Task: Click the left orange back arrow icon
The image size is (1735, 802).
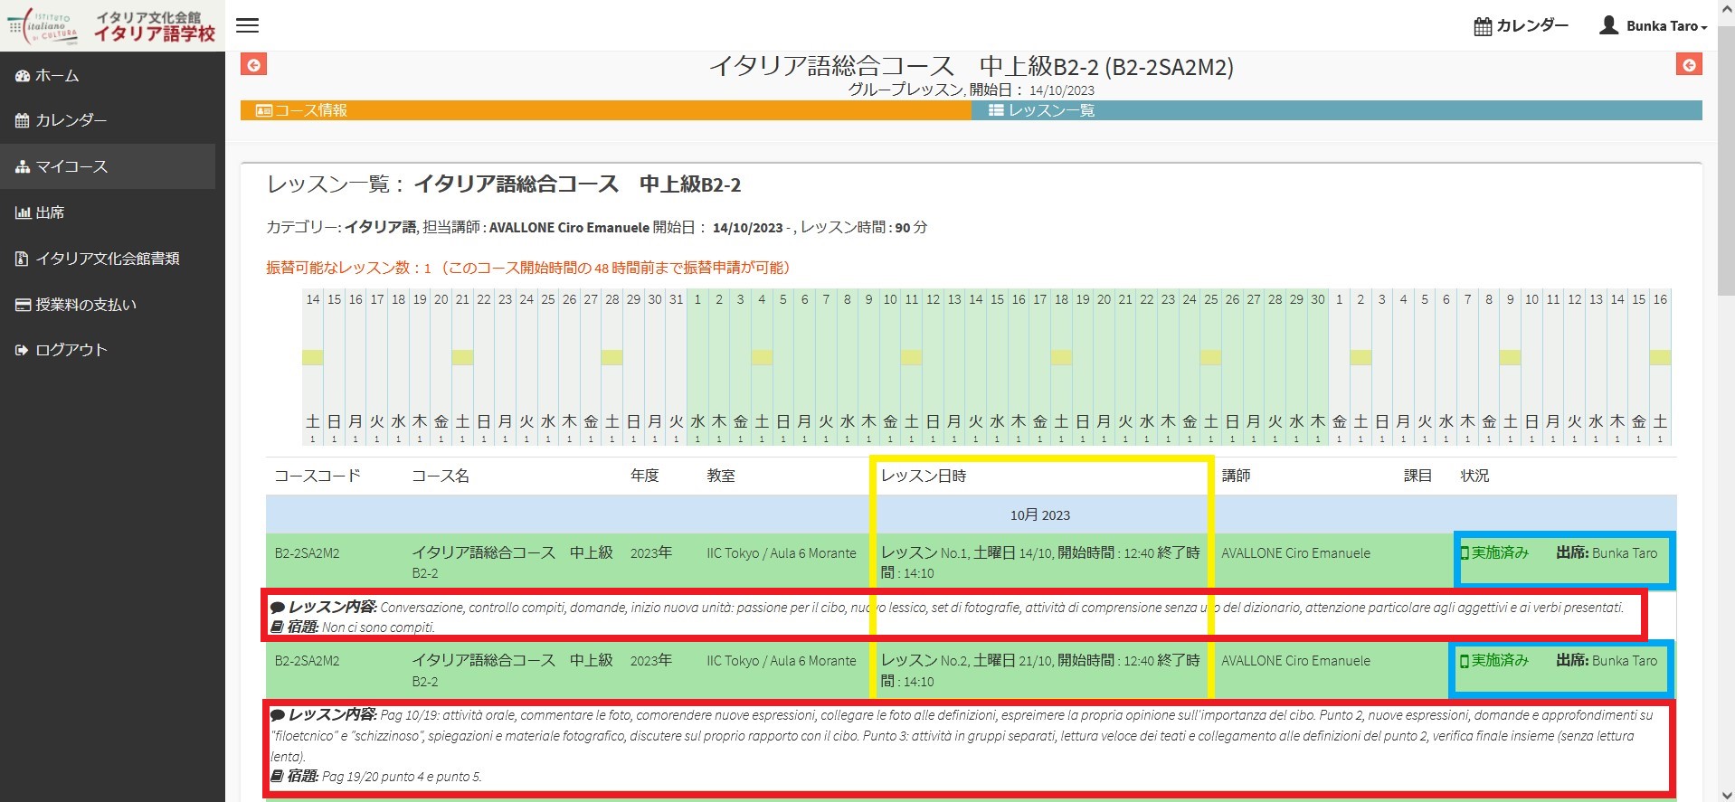Action: [254, 64]
